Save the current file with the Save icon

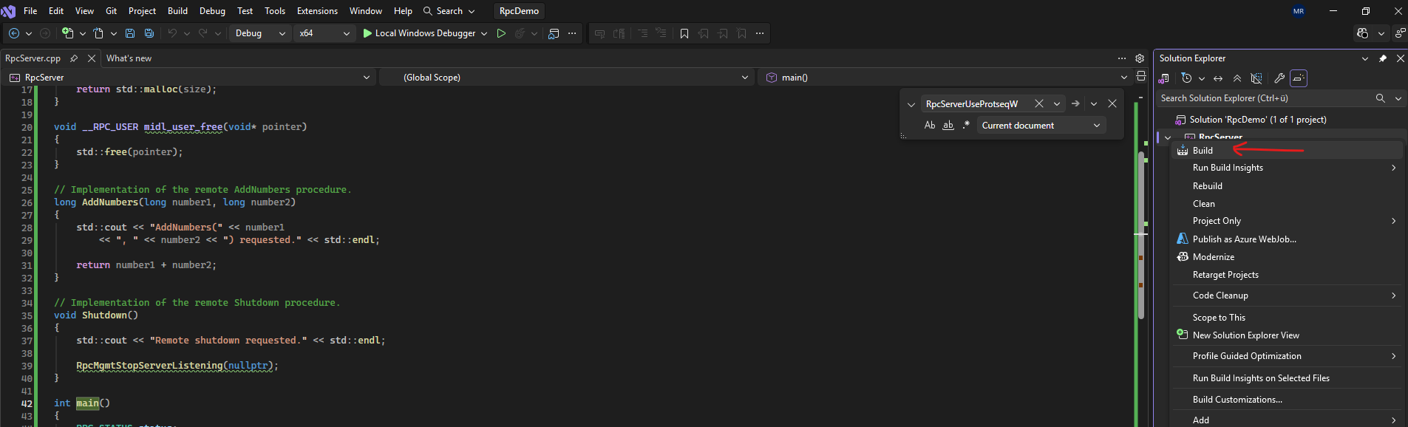[x=130, y=33]
